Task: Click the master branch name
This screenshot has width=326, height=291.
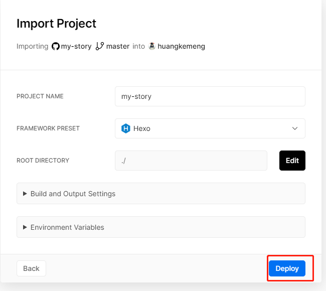Action: click(118, 46)
